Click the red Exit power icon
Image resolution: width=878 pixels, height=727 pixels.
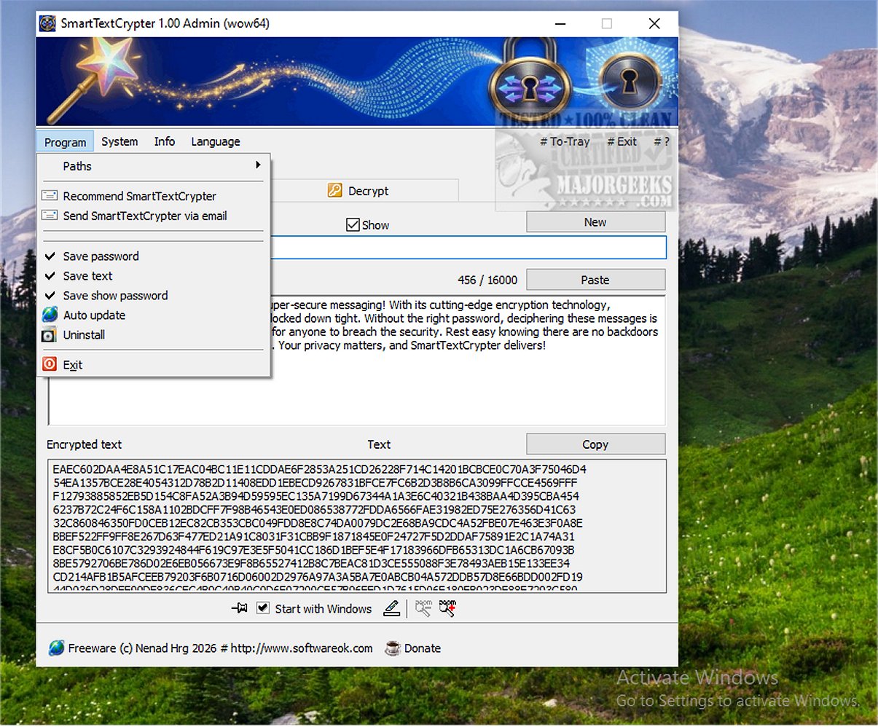point(50,364)
